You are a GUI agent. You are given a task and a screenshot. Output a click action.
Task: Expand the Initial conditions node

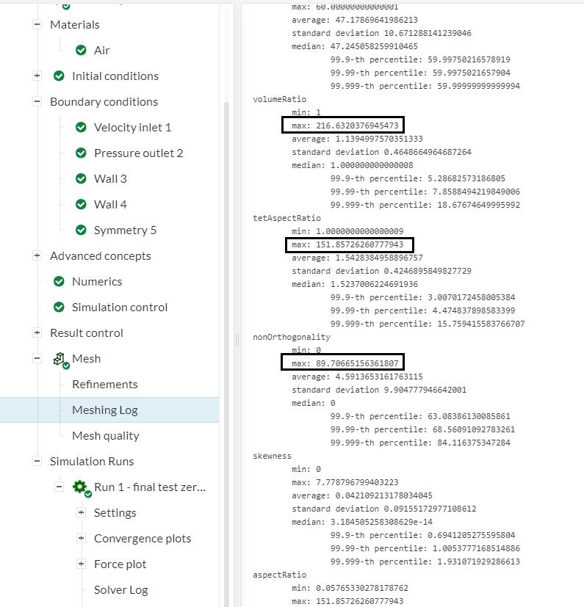(x=37, y=76)
